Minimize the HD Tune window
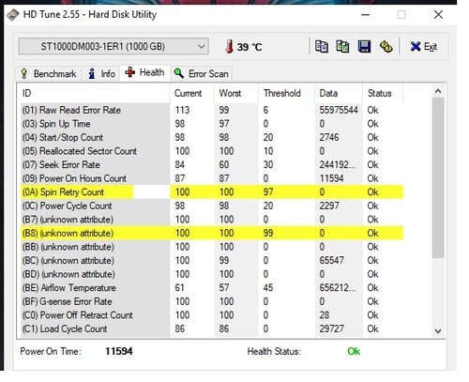This screenshot has height=382, width=469. [x=365, y=15]
